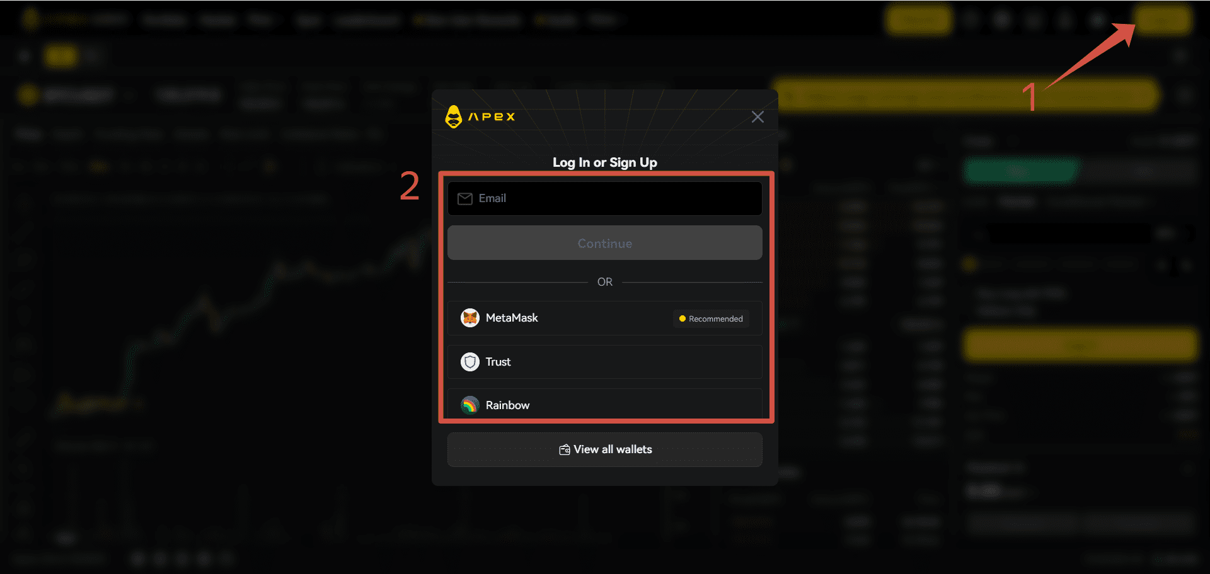1210x574 pixels.
Task: Click the wallet icon beside View all wallets
Action: (x=565, y=449)
